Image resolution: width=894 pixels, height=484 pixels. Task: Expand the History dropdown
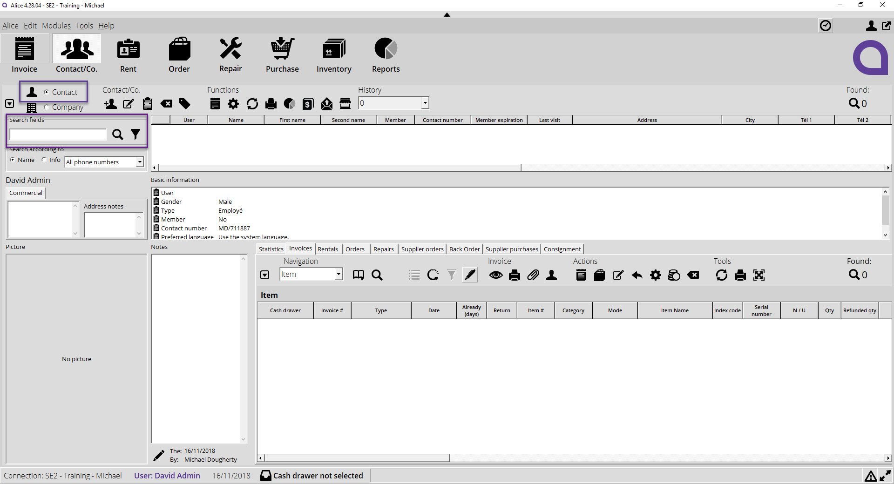coord(424,103)
